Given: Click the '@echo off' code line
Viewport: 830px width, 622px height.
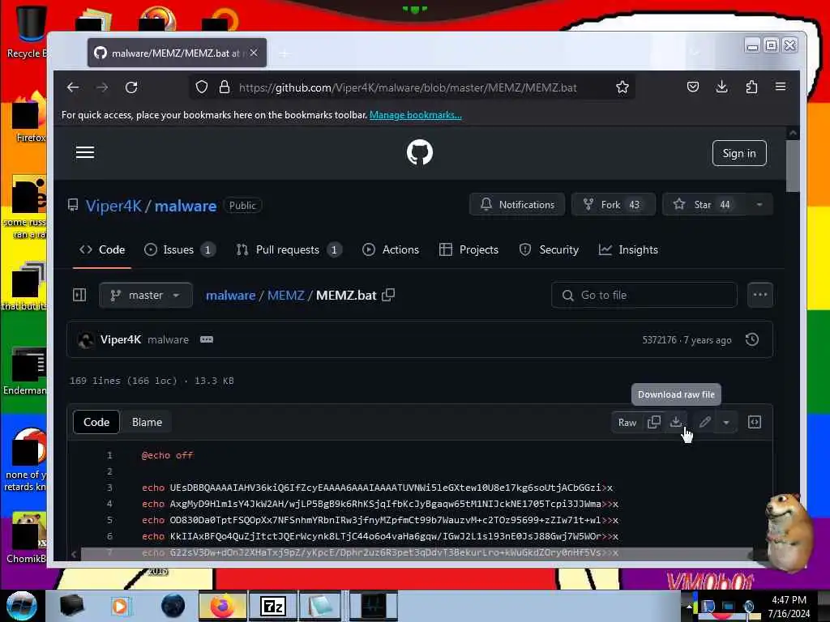Looking at the screenshot, I should coord(167,455).
